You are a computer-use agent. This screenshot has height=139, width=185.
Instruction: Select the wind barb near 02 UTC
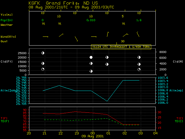tap(125, 35)
